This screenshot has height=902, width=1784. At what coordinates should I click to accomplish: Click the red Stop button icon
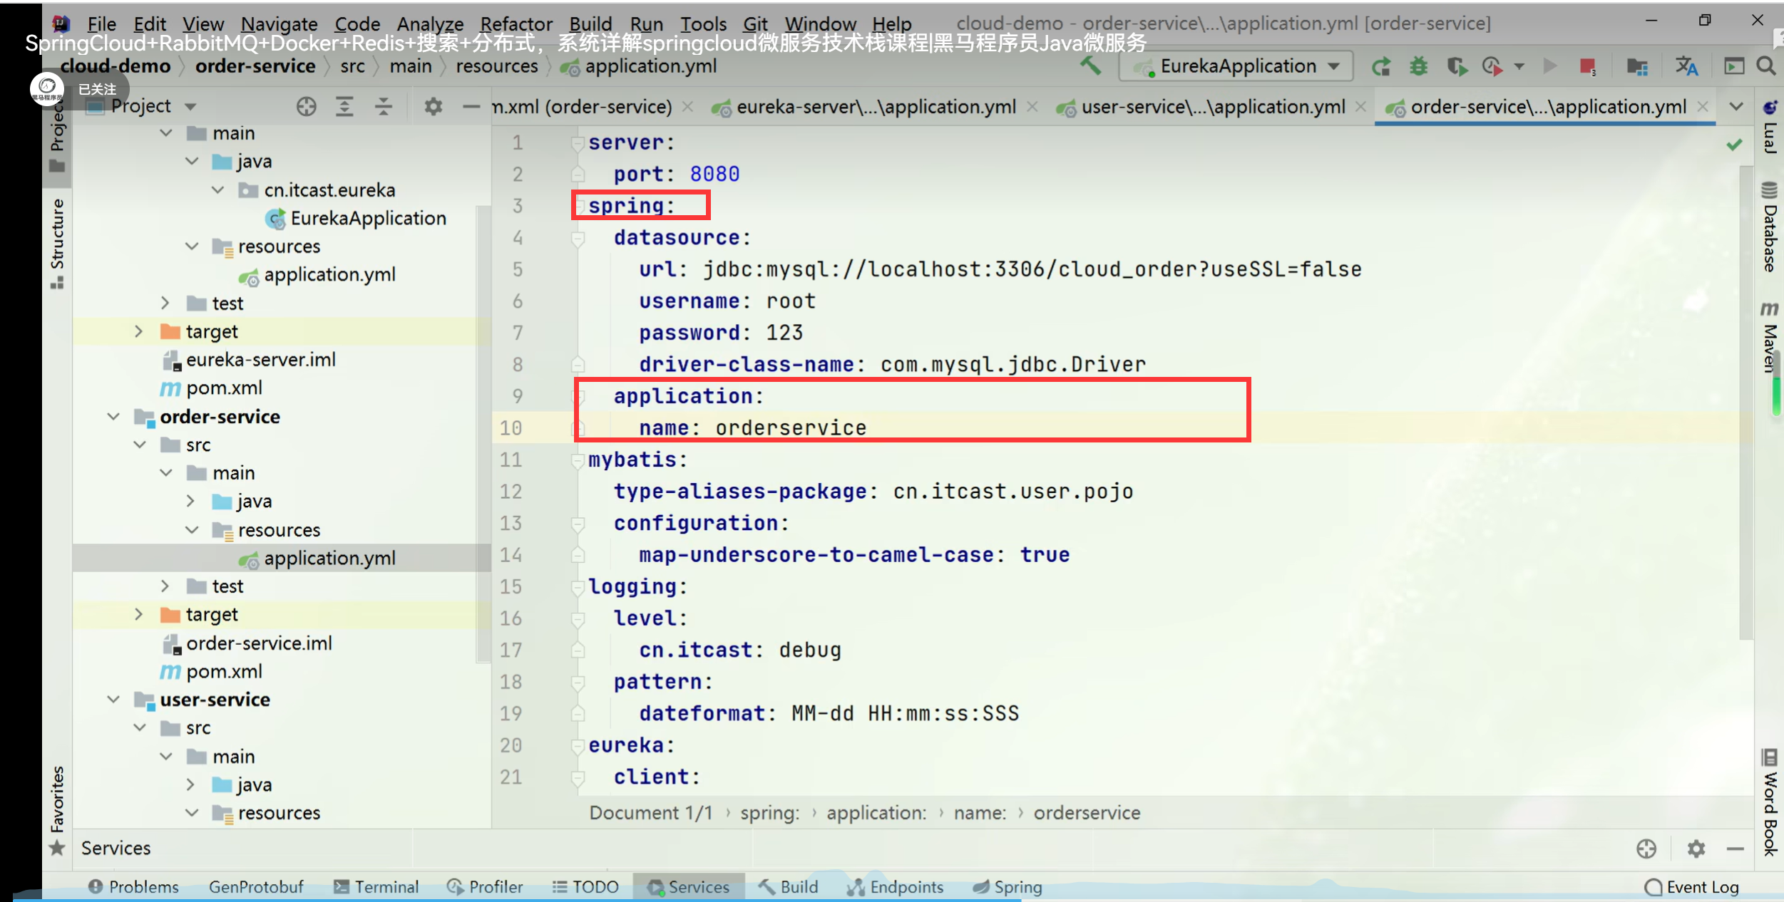(1586, 66)
